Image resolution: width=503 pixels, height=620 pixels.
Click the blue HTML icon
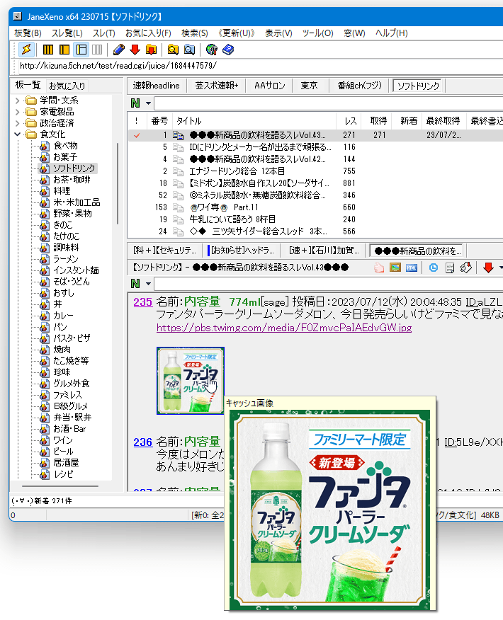tap(412, 268)
